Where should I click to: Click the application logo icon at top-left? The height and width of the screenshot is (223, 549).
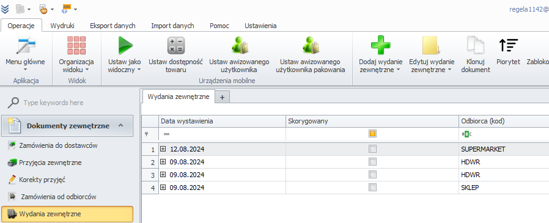[5, 9]
